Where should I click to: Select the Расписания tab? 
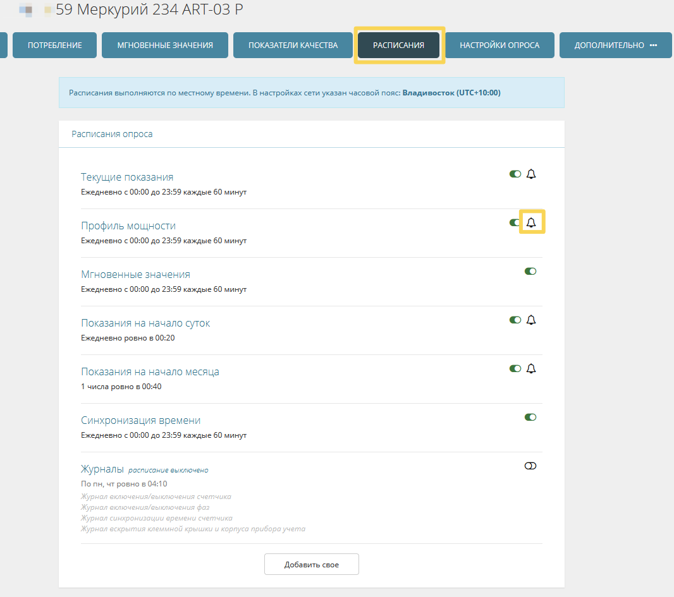click(398, 45)
